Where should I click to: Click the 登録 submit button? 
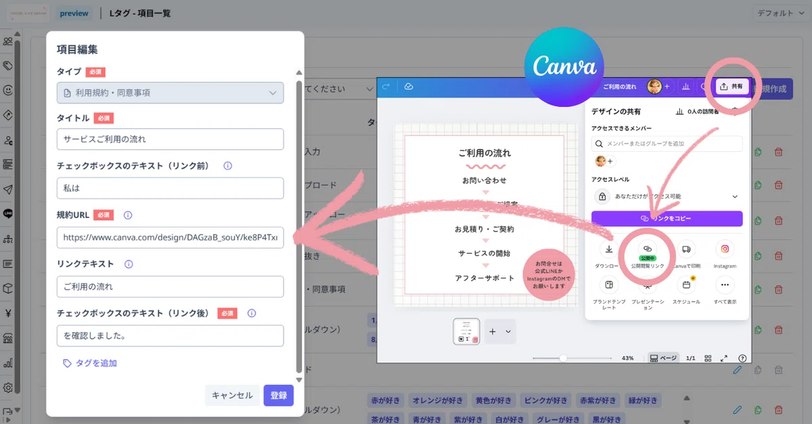coord(279,396)
